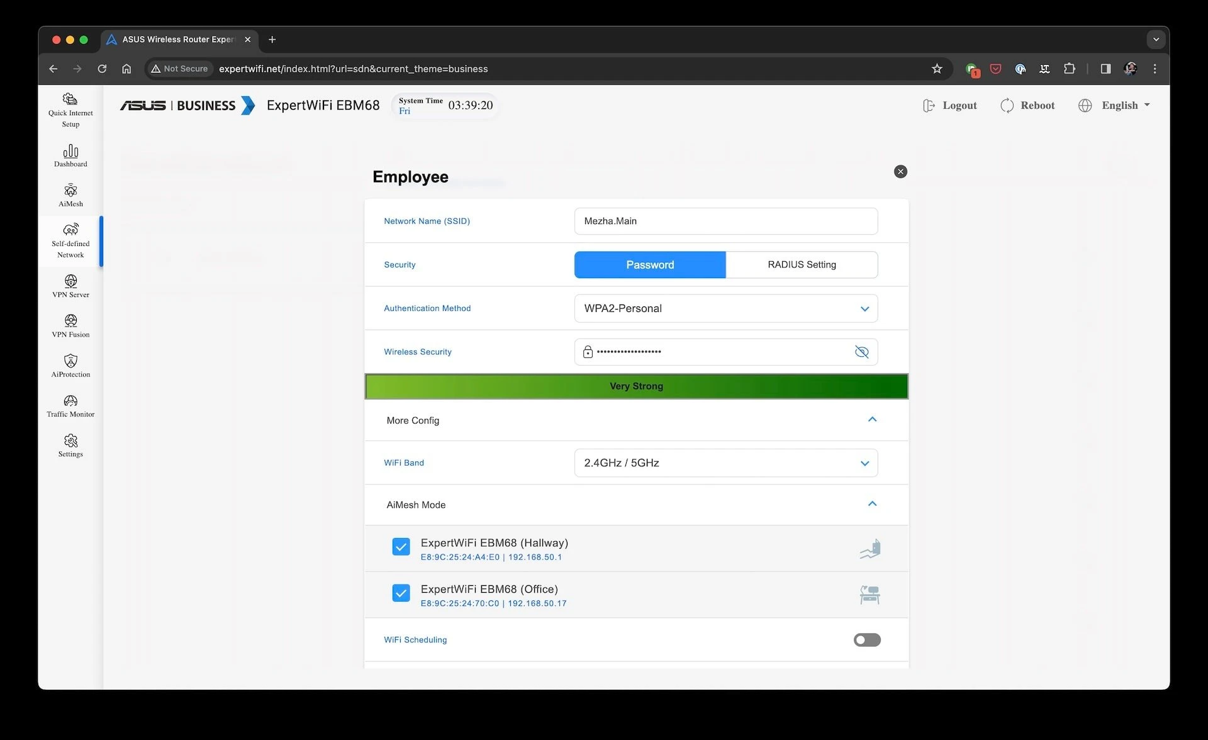The image size is (1208, 740).
Task: Click the Very Strong password strength bar
Action: pyautogui.click(x=636, y=386)
